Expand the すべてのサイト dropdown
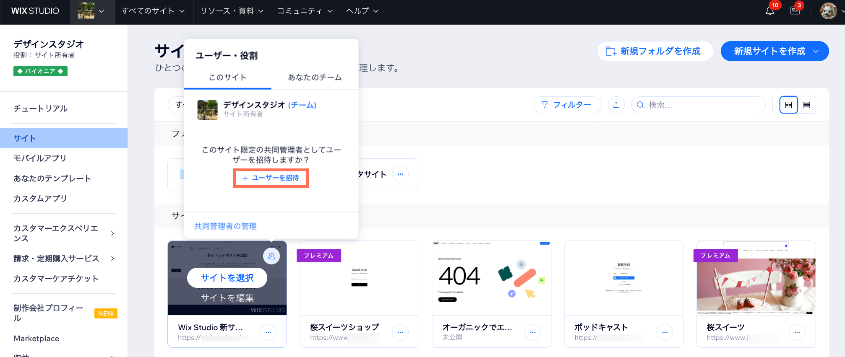Screen dimensions: 845x357 [x=153, y=11]
